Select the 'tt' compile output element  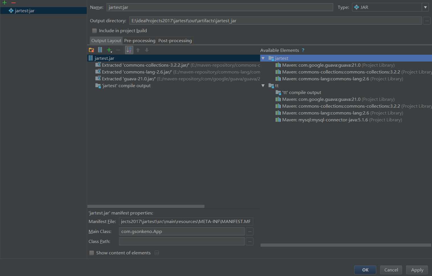pyautogui.click(x=298, y=92)
